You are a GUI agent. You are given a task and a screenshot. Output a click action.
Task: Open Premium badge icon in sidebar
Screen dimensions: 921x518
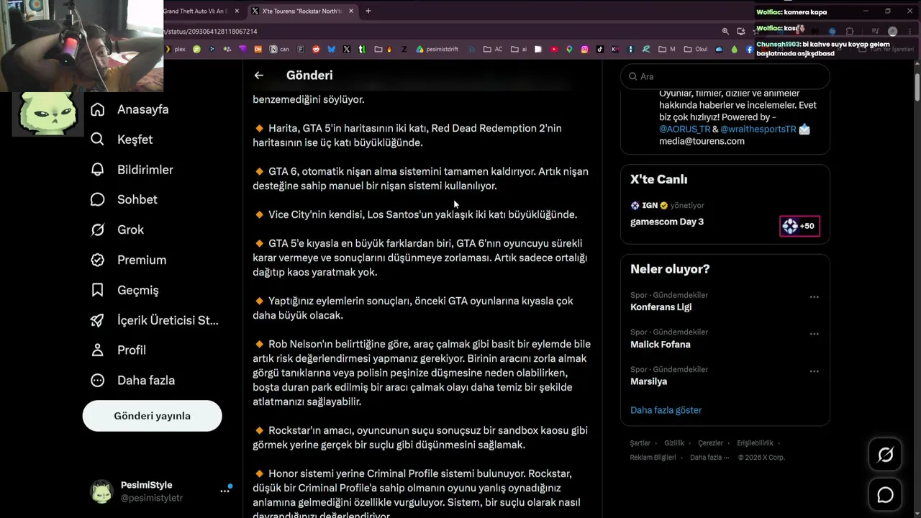pyautogui.click(x=98, y=260)
